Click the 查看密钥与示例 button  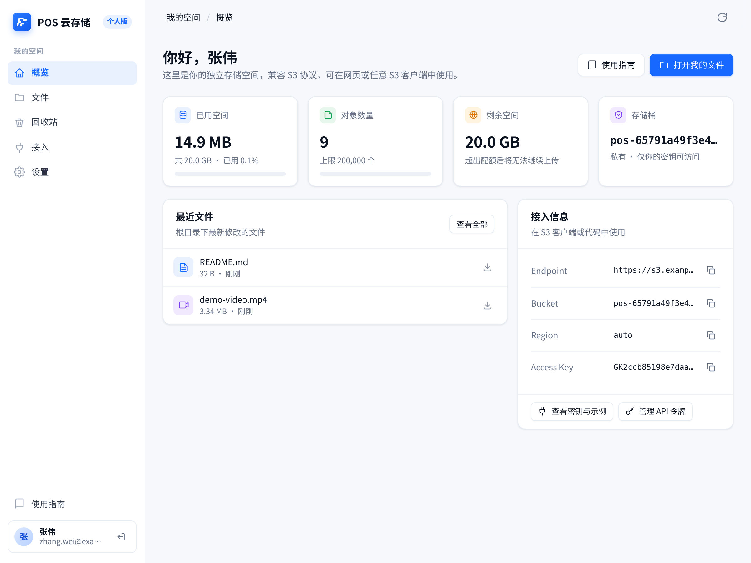click(572, 411)
